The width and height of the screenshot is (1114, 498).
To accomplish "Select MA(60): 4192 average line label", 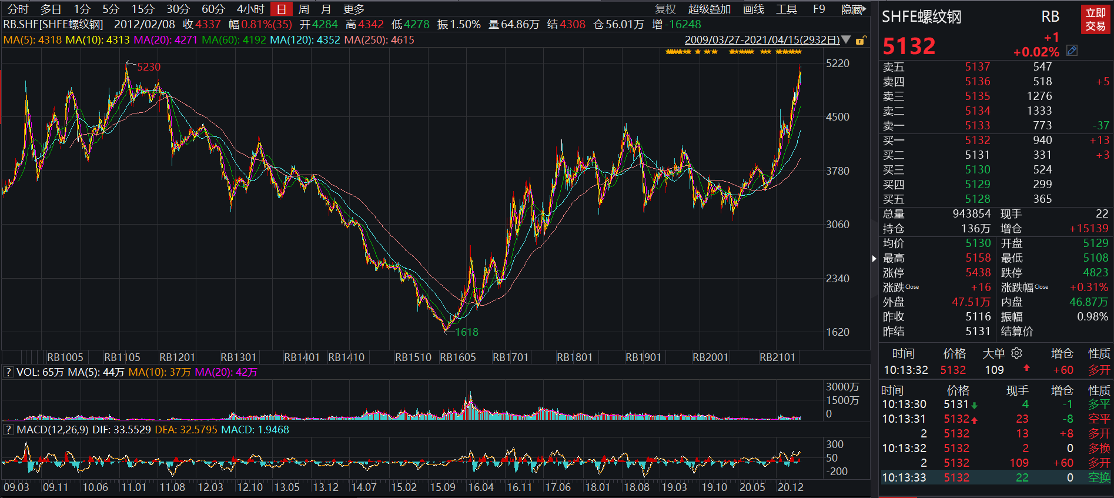I will [x=233, y=40].
